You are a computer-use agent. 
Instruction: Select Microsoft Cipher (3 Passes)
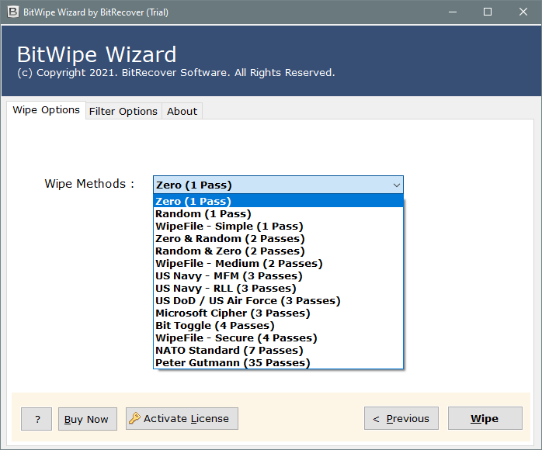[x=278, y=313]
